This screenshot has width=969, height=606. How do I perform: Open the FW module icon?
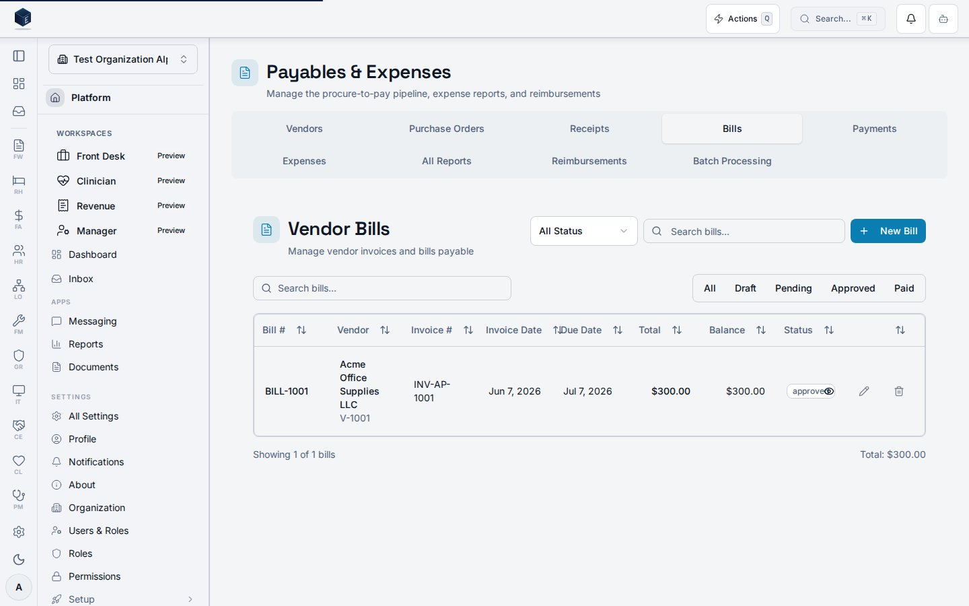coord(19,149)
